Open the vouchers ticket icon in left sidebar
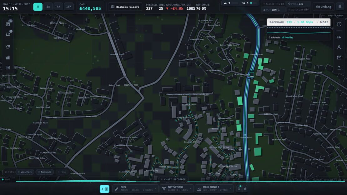 (x=8, y=34)
